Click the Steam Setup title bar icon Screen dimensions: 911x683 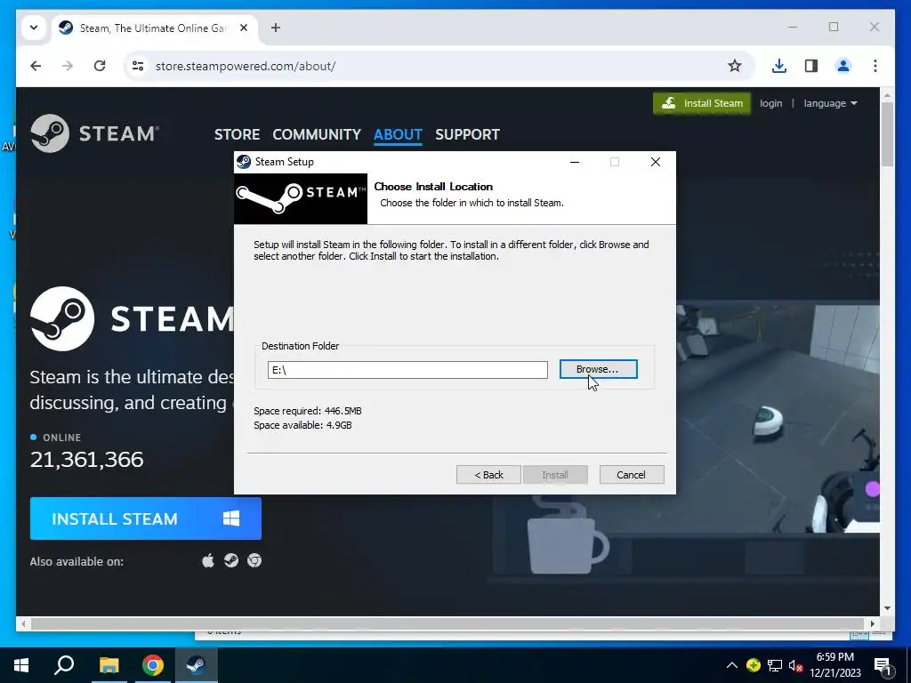tap(244, 162)
